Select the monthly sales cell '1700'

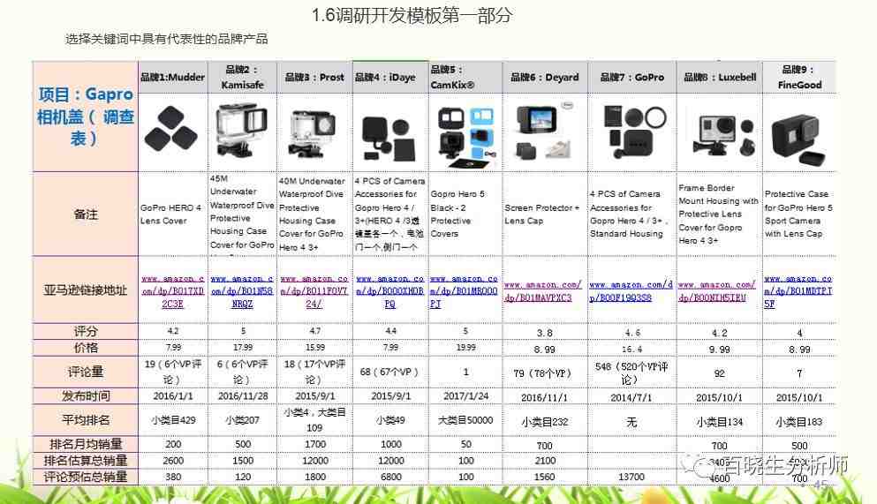click(x=315, y=444)
